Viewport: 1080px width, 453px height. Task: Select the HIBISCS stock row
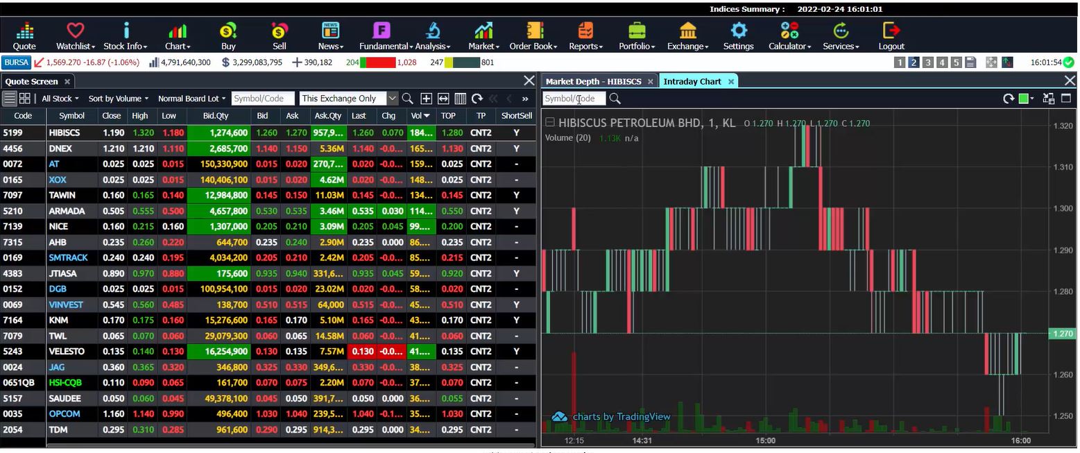(268, 133)
